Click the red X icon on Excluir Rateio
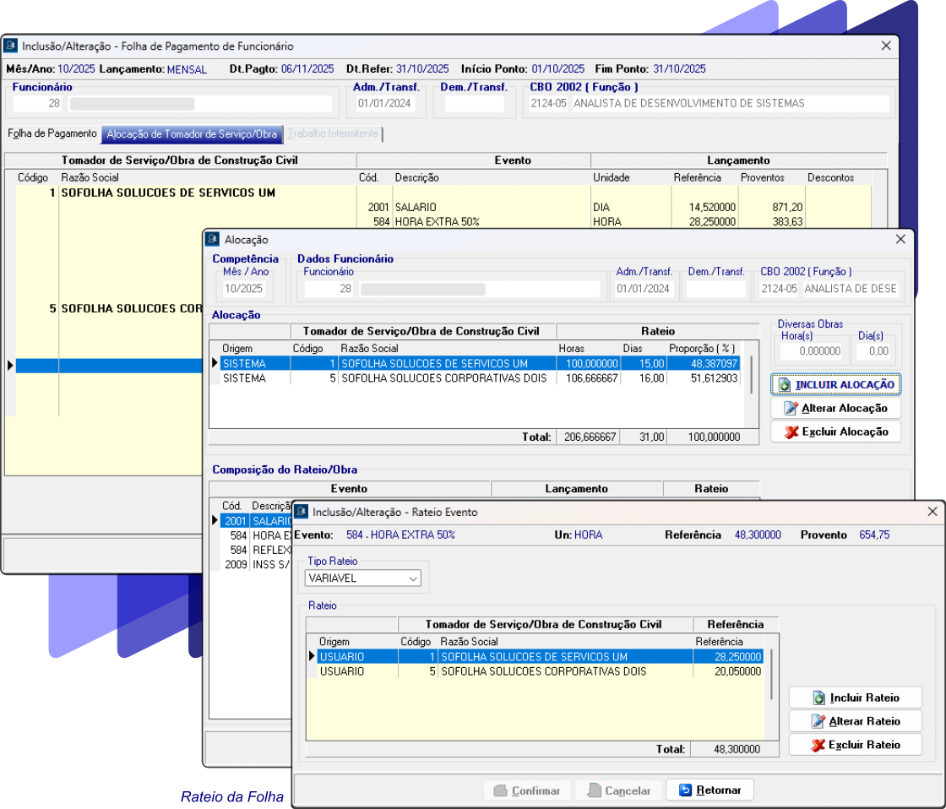This screenshot has height=809, width=946. (x=818, y=746)
